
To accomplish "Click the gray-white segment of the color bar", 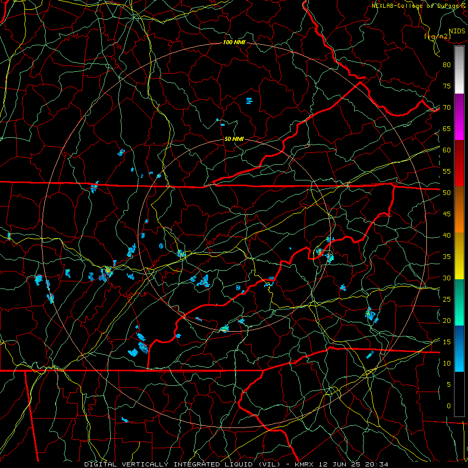I will 459,70.
